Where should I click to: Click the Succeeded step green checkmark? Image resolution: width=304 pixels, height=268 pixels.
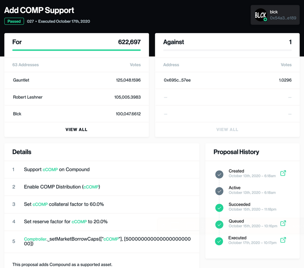pos(219,208)
